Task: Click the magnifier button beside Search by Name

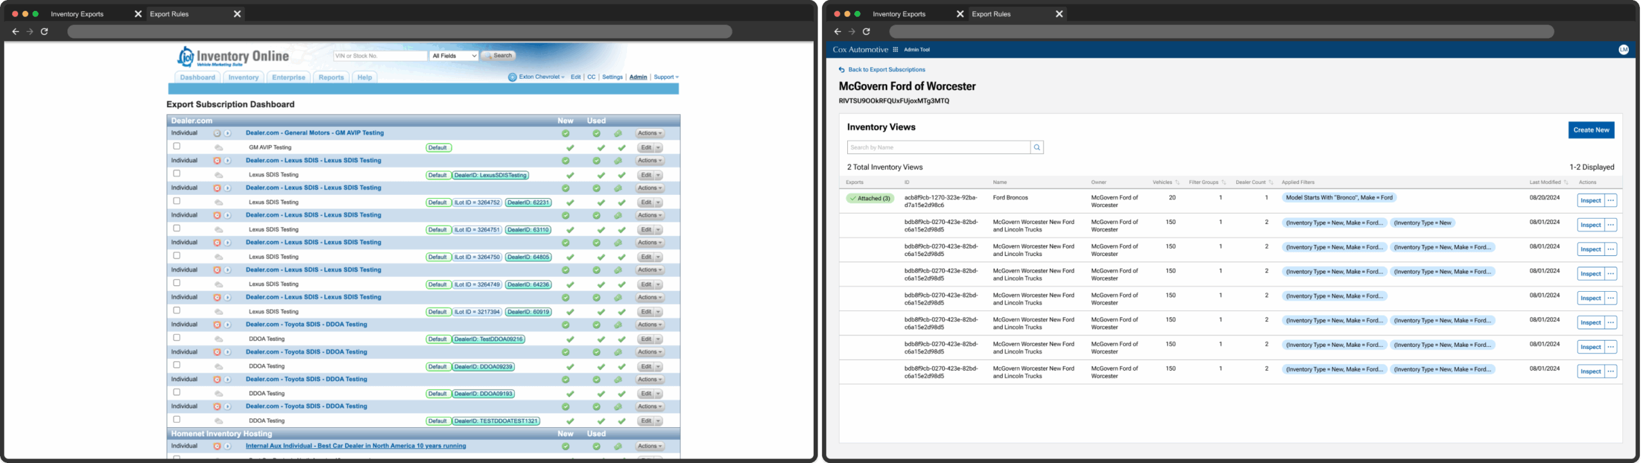Action: coord(1037,147)
